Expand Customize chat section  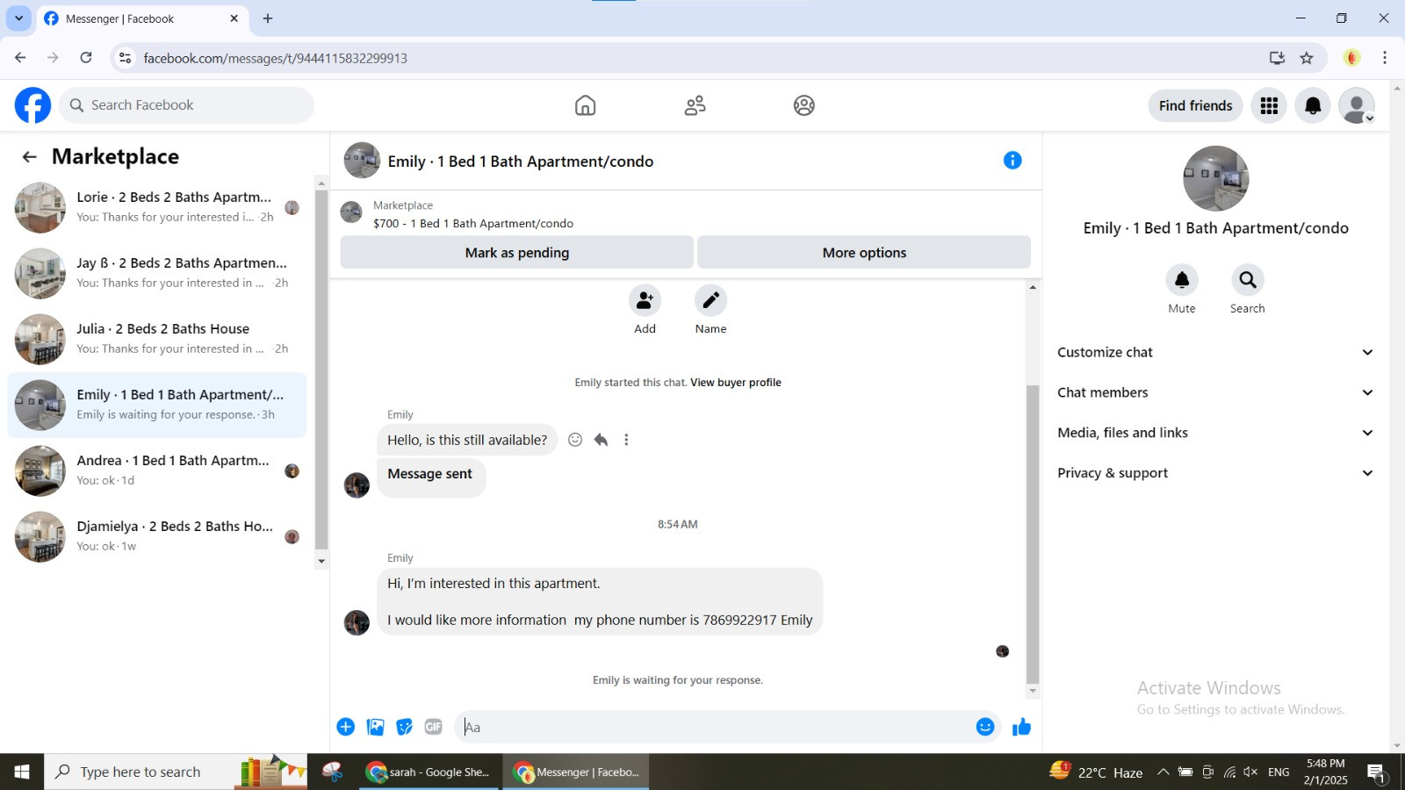pos(1215,352)
